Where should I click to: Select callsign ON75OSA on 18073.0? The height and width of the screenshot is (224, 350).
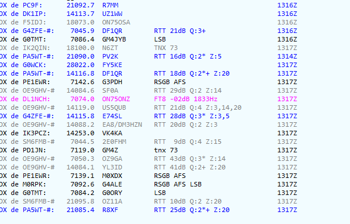coord(116,22)
